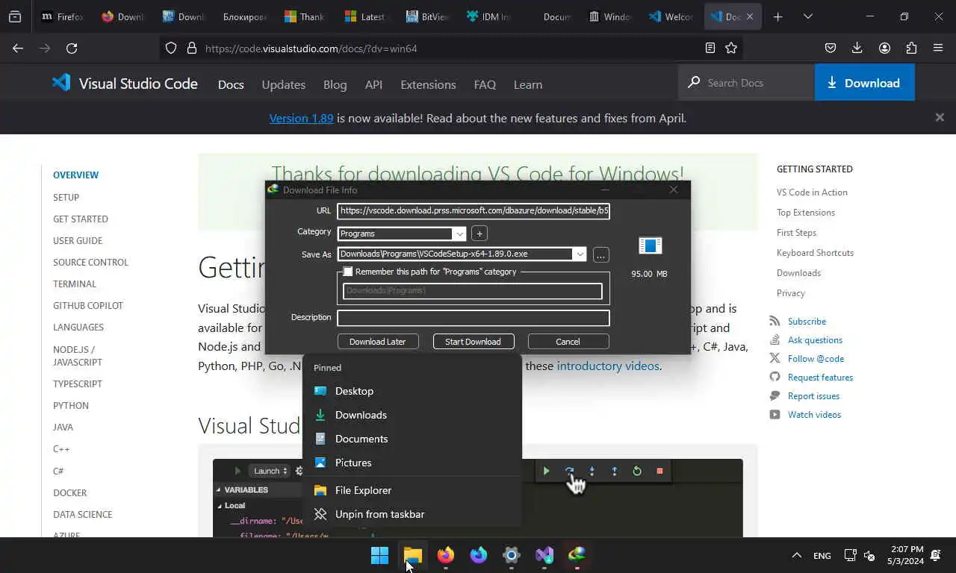Image resolution: width=956 pixels, height=573 pixels.
Task: Open Settings gear icon on taskbar
Action: [512, 555]
